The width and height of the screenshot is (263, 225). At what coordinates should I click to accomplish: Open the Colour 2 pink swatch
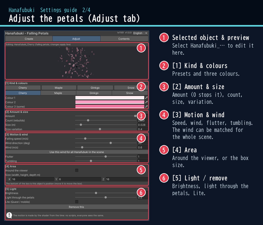point(110,102)
